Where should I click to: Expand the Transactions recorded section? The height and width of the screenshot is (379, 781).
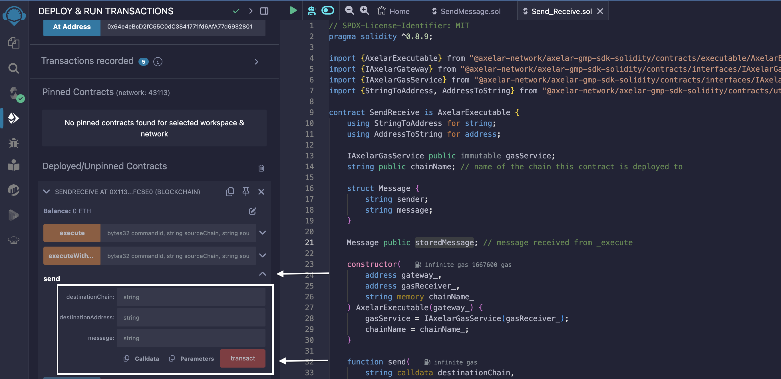point(257,62)
